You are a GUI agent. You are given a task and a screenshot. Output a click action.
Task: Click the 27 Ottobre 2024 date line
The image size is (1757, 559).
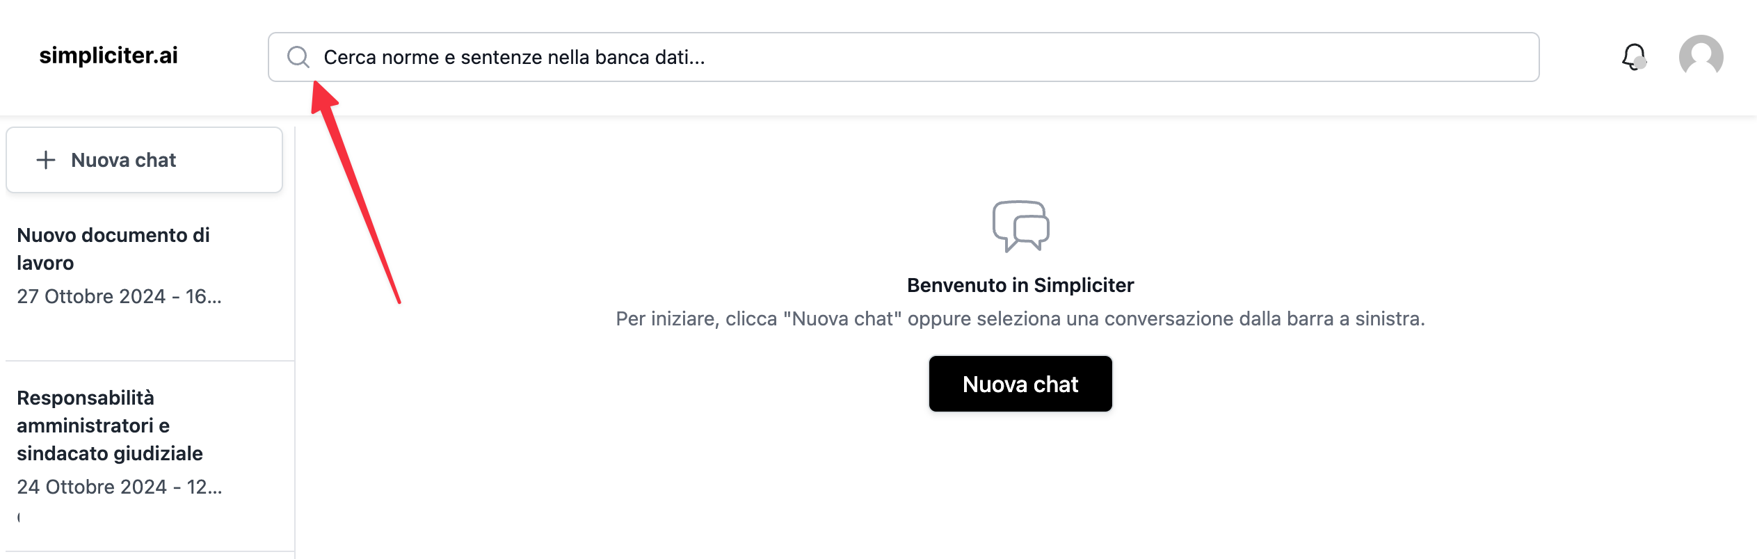point(119,297)
